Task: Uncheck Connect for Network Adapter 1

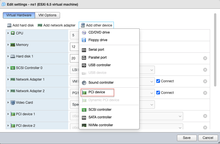Action: [x=158, y=81]
